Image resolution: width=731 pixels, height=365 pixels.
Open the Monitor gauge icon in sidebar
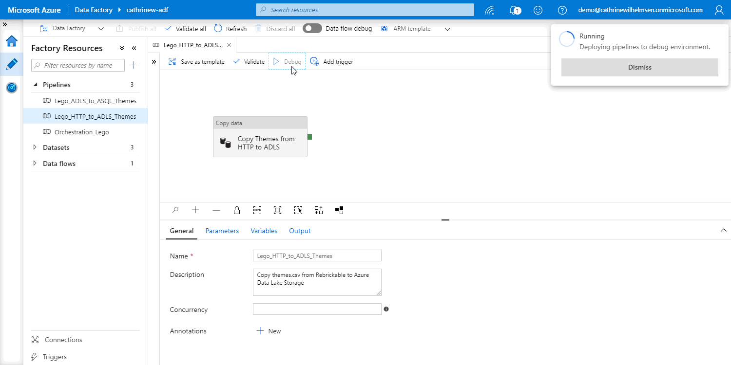click(x=12, y=88)
